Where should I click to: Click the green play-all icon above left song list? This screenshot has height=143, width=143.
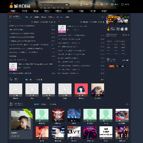point(32,22)
